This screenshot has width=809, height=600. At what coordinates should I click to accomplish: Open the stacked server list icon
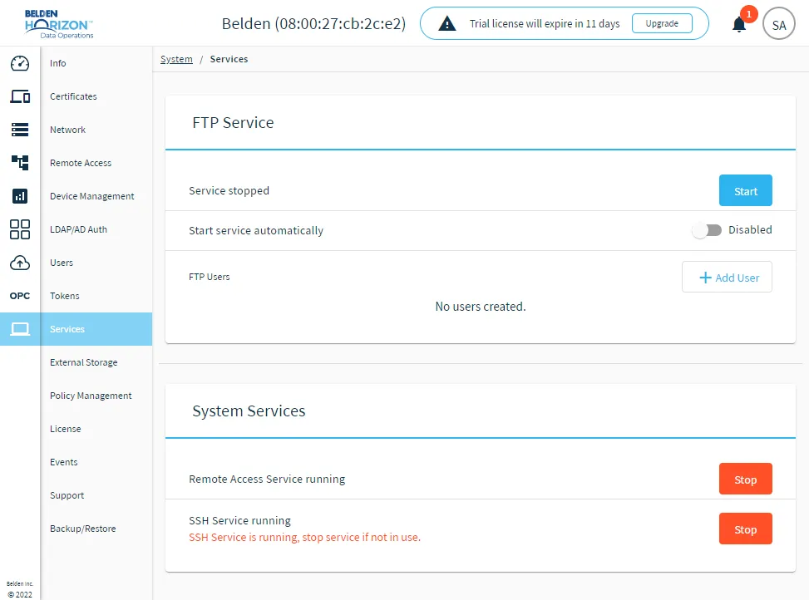click(20, 130)
